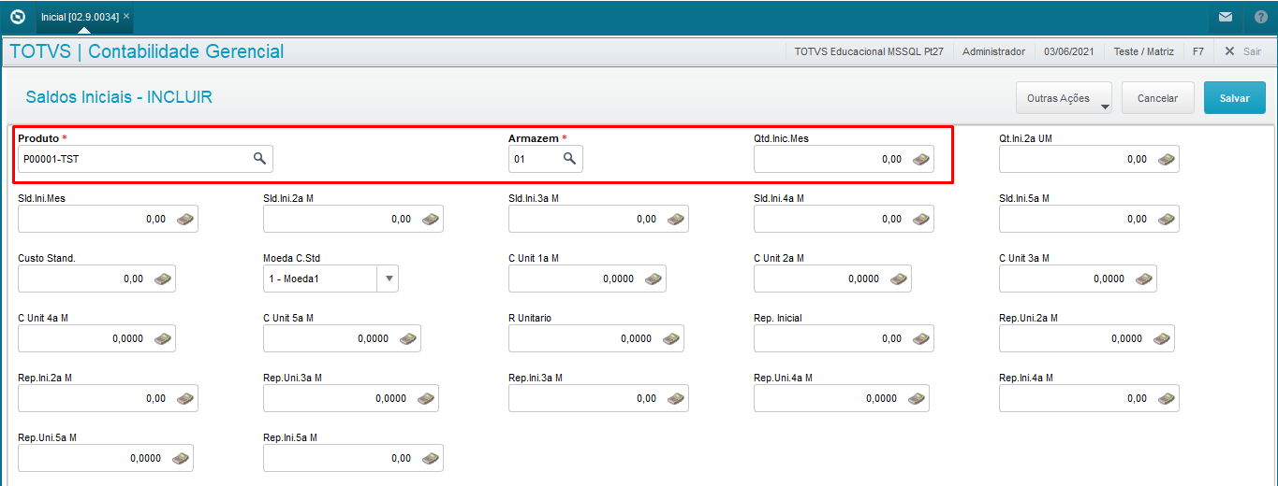The width and height of the screenshot is (1278, 486).
Task: Click the Produto search magnifier icon
Action: [259, 159]
